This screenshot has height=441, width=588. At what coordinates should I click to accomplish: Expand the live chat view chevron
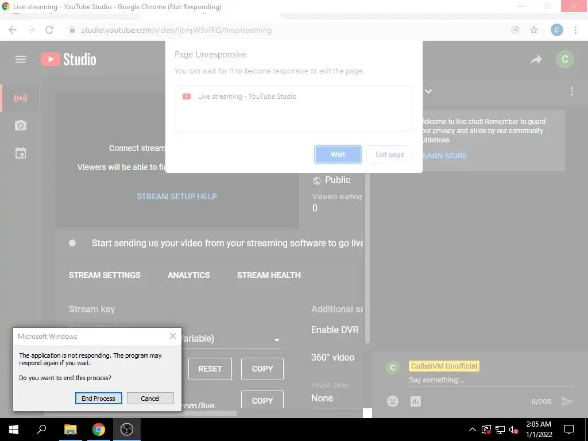coord(428,91)
